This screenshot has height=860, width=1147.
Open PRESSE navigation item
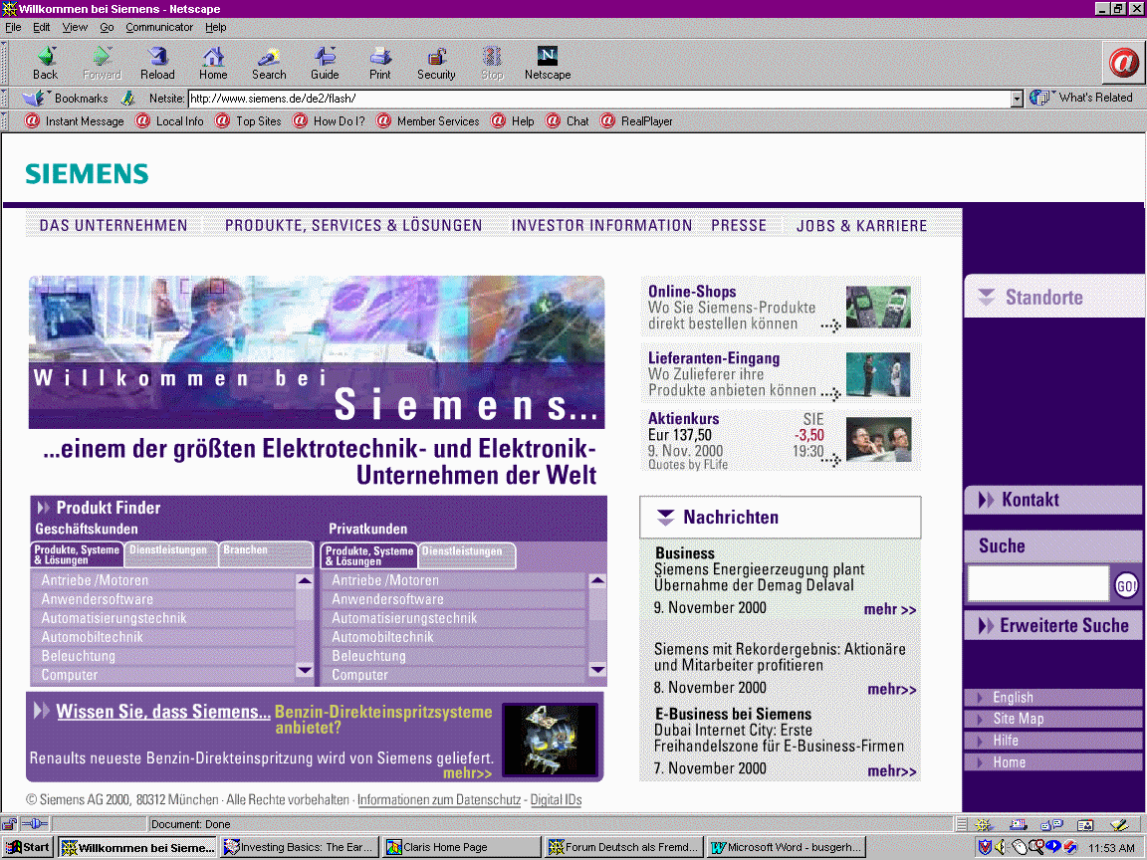(x=739, y=225)
